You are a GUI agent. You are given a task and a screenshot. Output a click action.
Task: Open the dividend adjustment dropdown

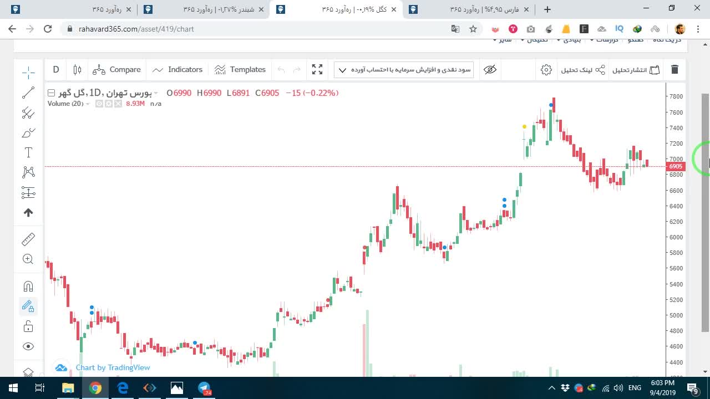click(404, 70)
